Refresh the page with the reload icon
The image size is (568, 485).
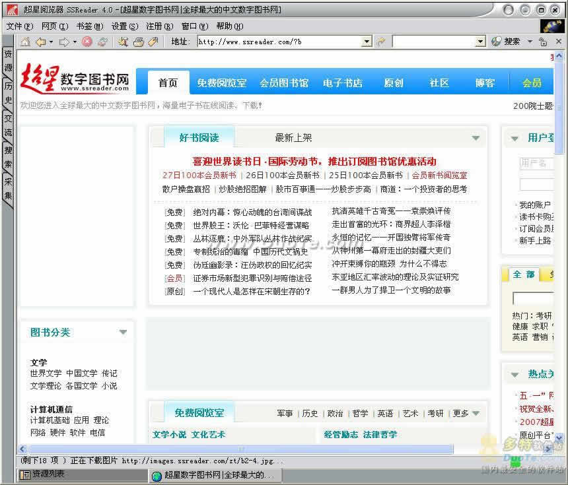103,42
